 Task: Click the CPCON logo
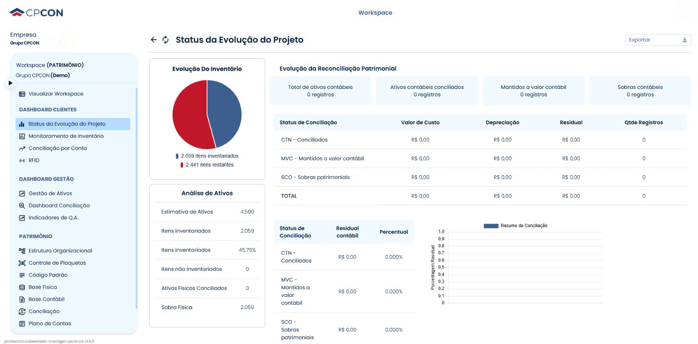37,13
